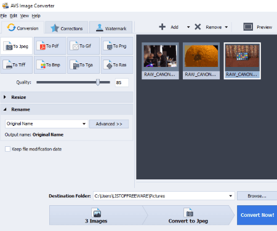The height and width of the screenshot is (231, 277).
Task: Switch to the Corrections tab
Action: (66, 28)
